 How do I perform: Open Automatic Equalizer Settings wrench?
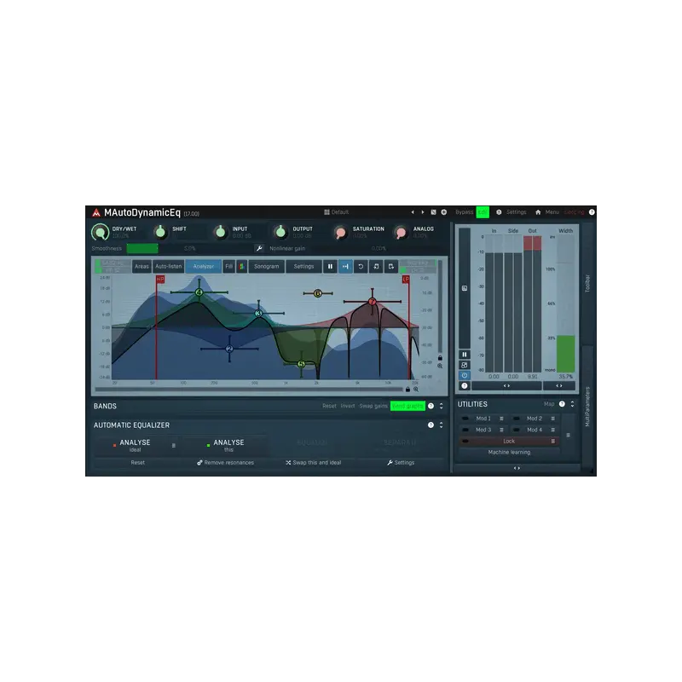click(x=401, y=462)
